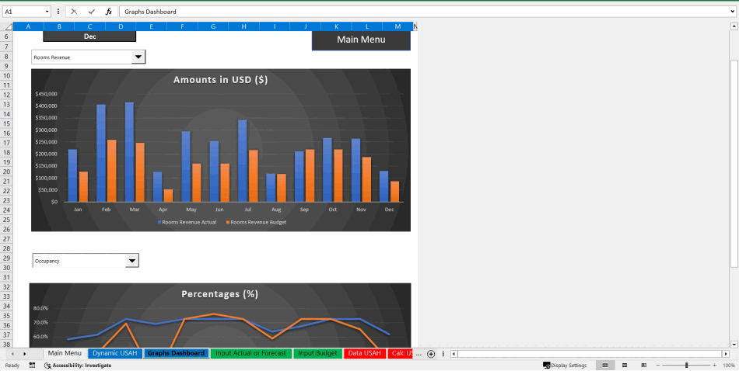Click the macro recording status bar icon
This screenshot has height=371, width=739.
tap(32, 366)
